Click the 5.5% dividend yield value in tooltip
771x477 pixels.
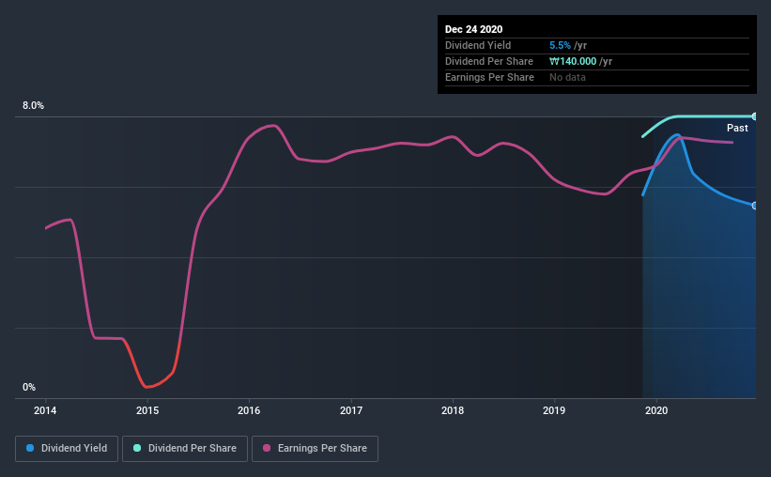560,45
